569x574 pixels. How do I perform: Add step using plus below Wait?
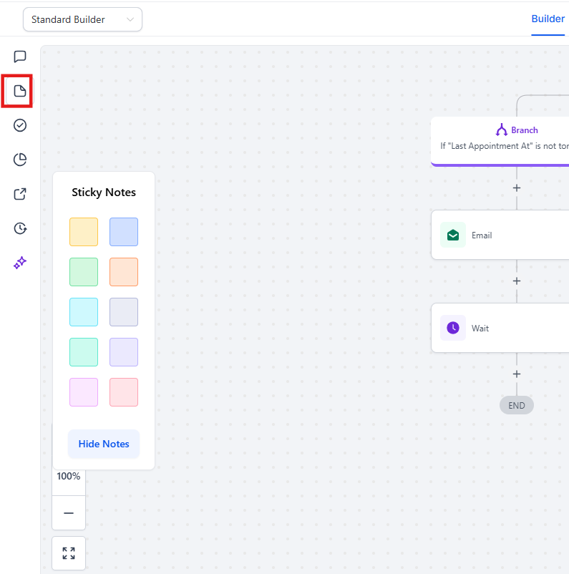point(517,374)
